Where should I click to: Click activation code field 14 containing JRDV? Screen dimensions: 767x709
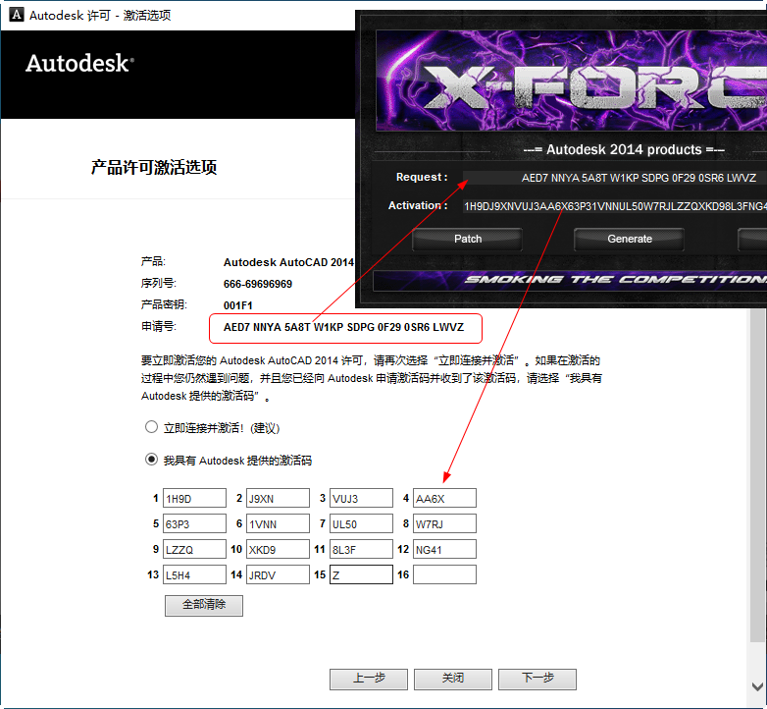278,574
